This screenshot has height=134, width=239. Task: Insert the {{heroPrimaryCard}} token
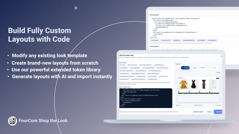162,68
